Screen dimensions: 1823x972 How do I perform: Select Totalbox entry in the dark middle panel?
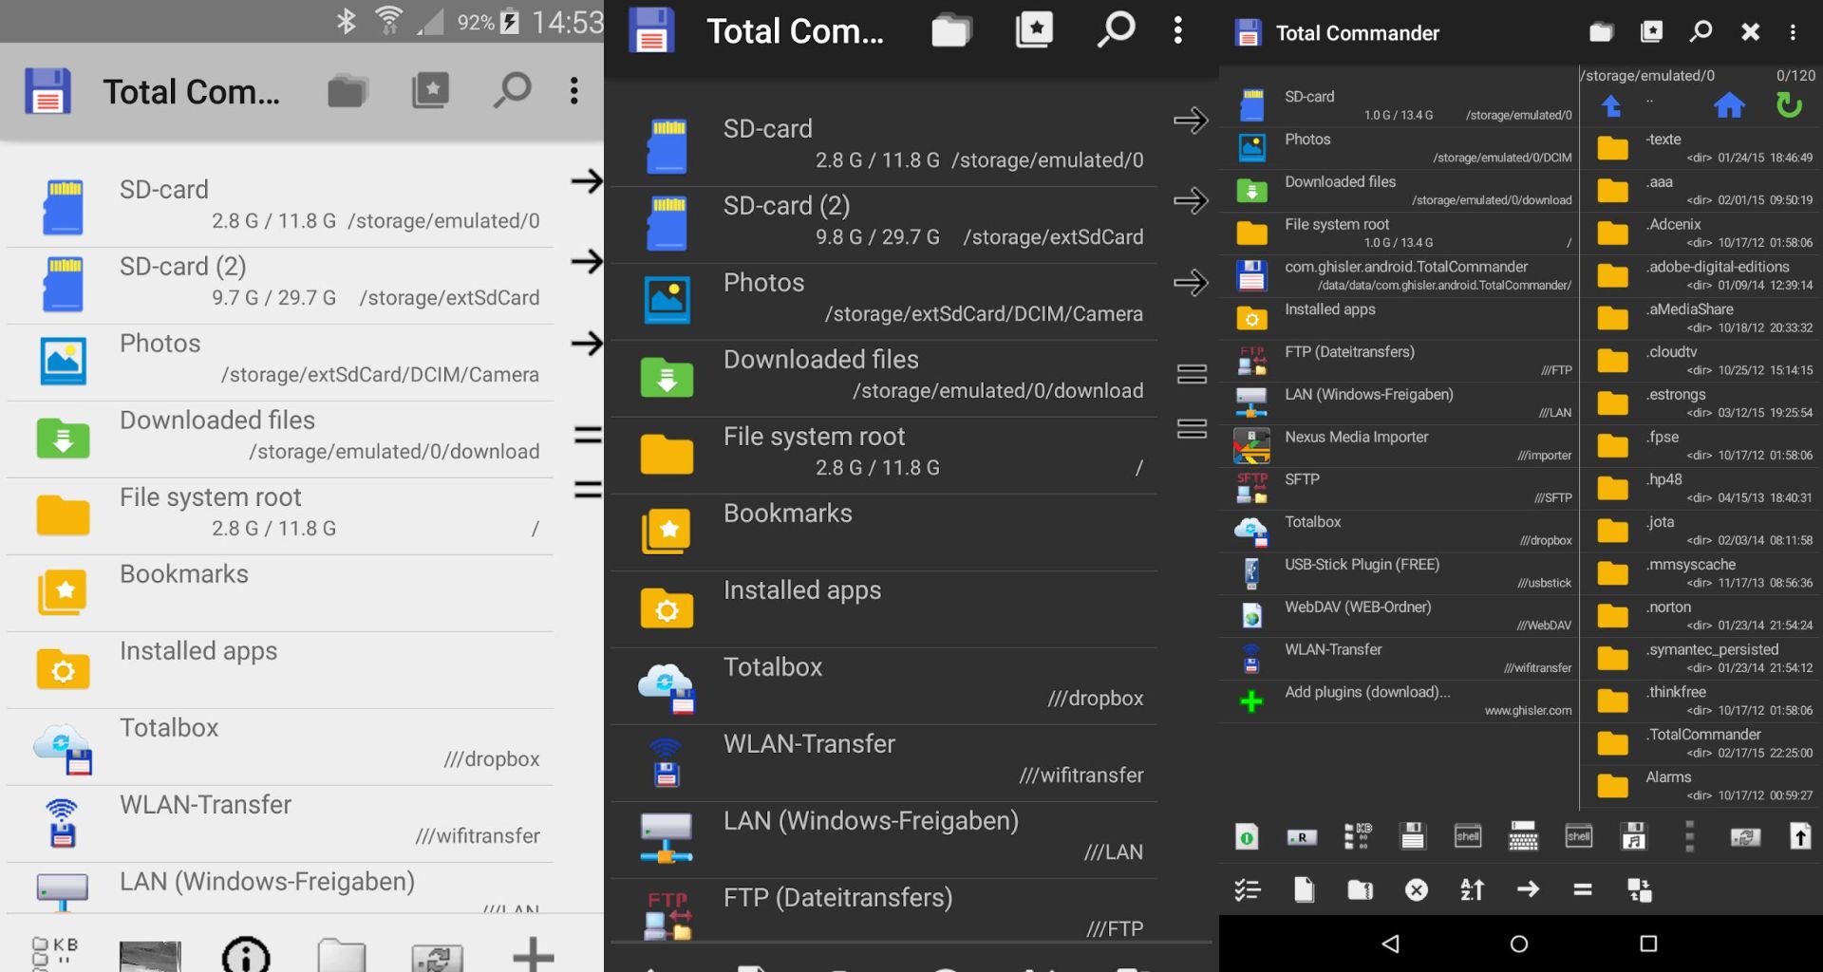pos(883,685)
